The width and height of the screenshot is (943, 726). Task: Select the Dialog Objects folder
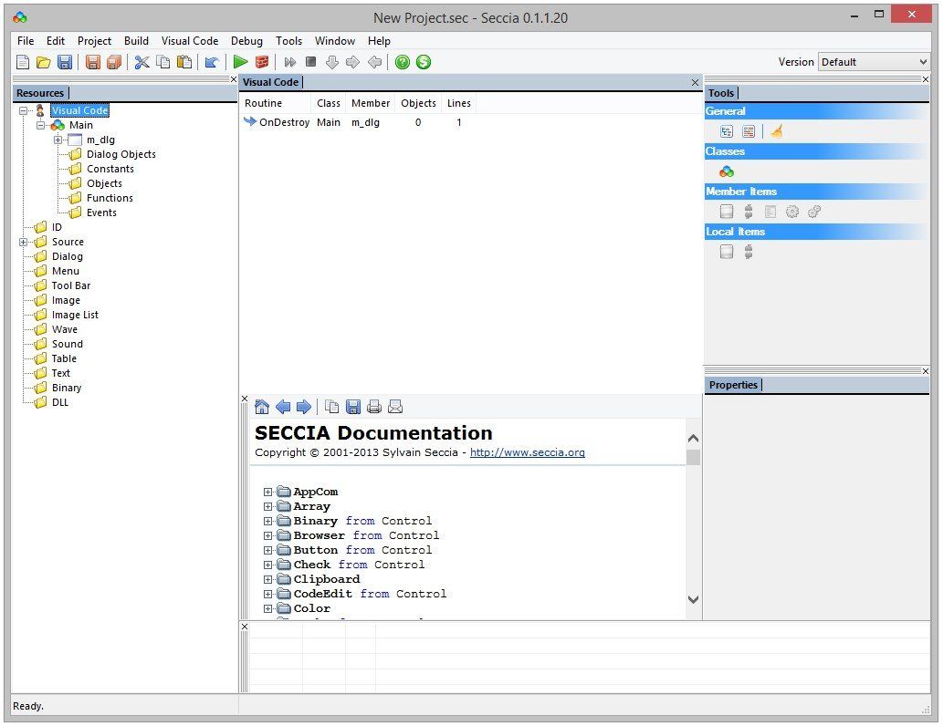pos(120,154)
